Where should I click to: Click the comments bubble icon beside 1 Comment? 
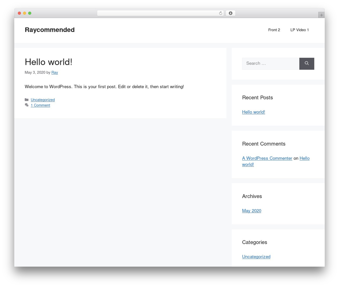pyautogui.click(x=26, y=105)
